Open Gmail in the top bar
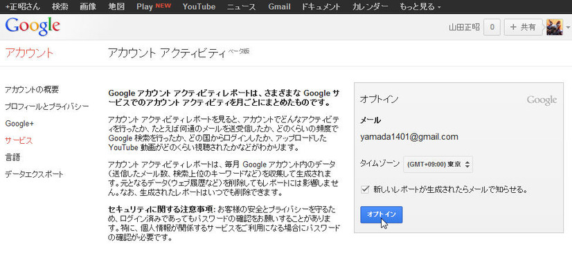 coord(279,6)
